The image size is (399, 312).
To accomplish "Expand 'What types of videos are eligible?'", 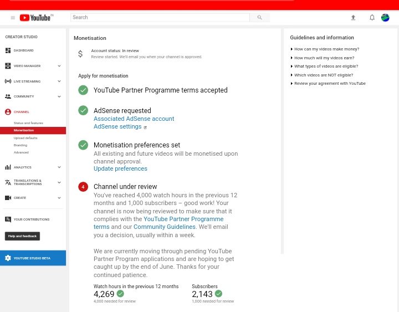I will pyautogui.click(x=324, y=67).
